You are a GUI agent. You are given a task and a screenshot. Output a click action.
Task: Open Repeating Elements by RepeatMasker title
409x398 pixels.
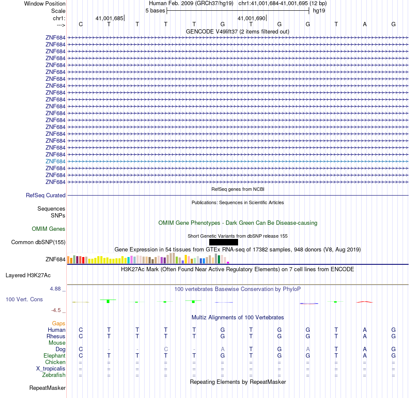click(238, 382)
